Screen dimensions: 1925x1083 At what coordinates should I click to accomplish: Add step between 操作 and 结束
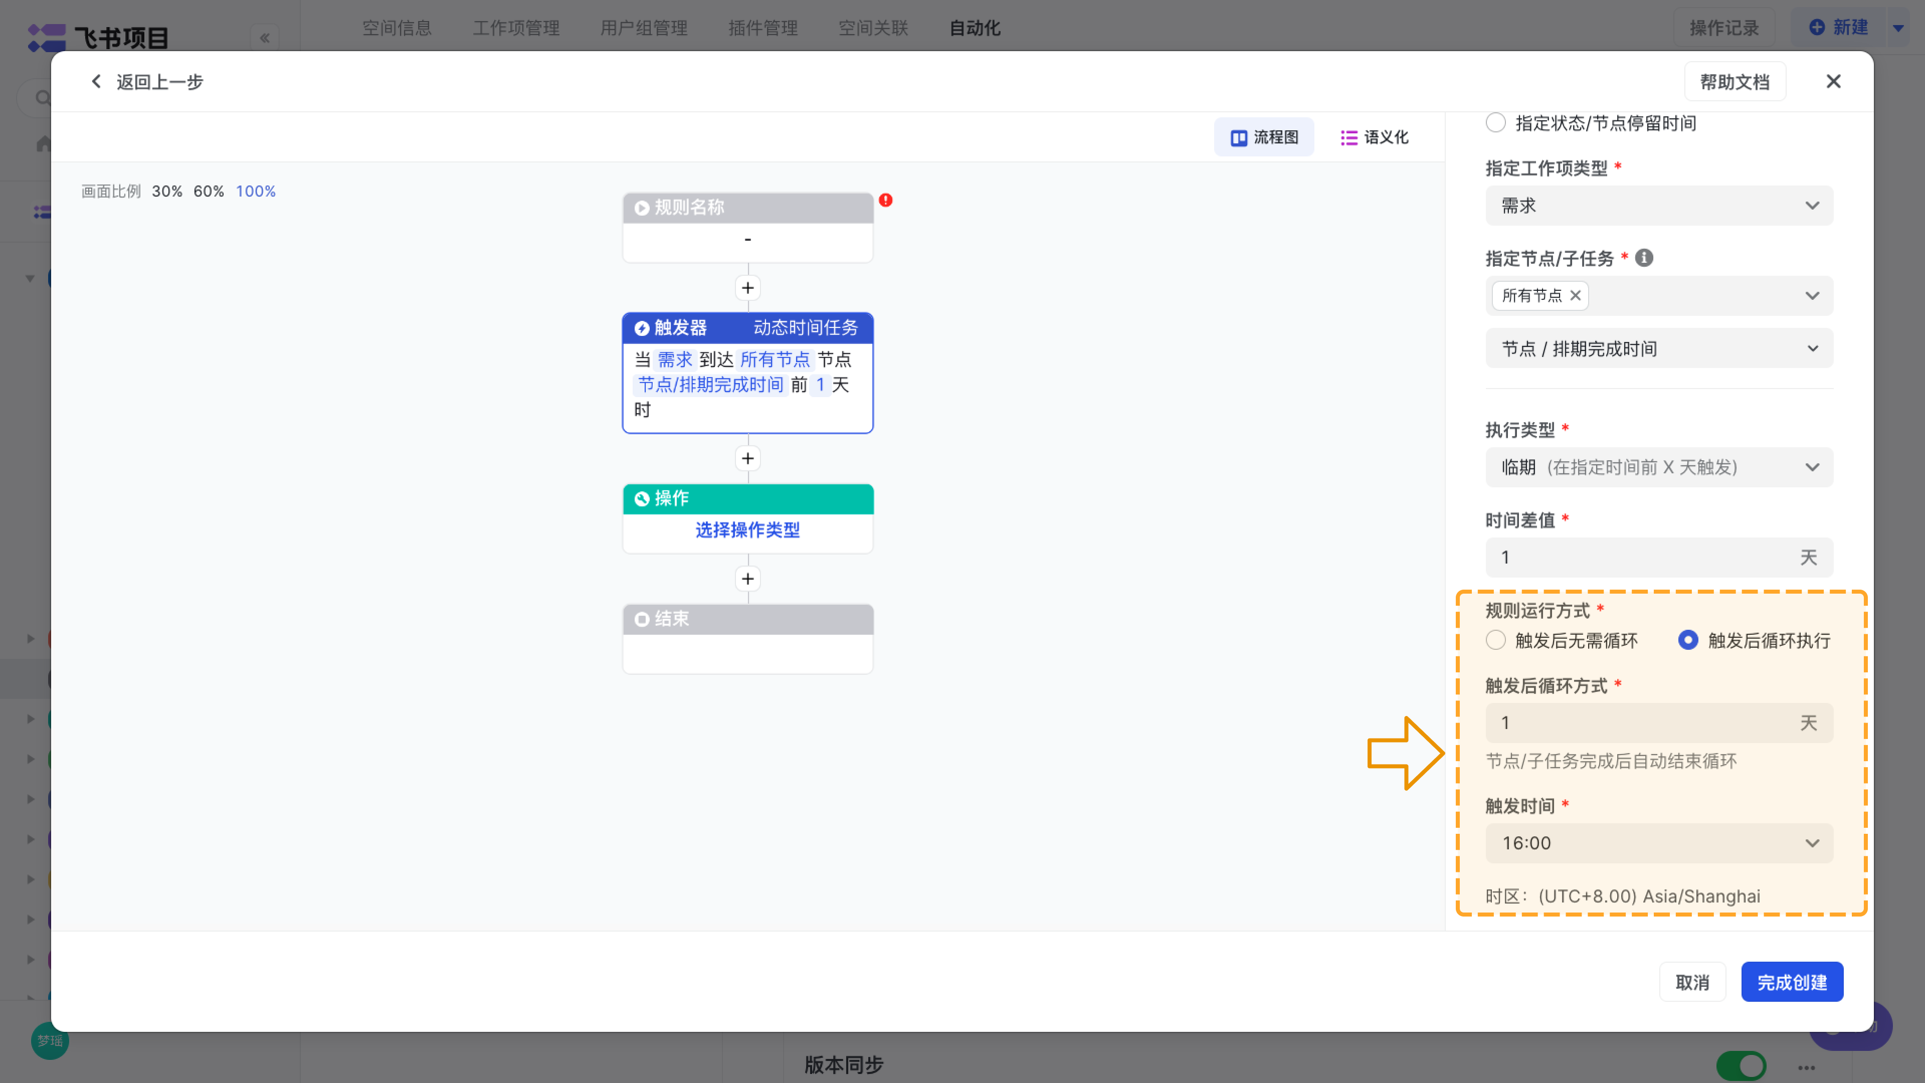tap(748, 579)
